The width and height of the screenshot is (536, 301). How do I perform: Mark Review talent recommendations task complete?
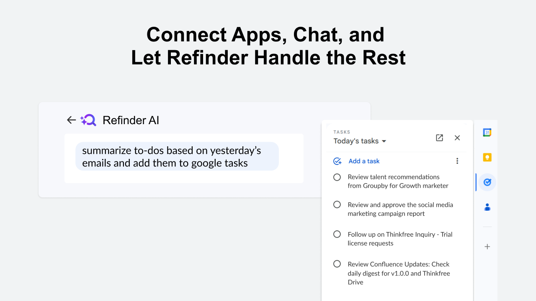(x=337, y=177)
